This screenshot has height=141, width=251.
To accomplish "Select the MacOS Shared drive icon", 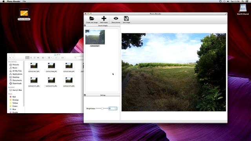I will pyautogui.click(x=243, y=8).
